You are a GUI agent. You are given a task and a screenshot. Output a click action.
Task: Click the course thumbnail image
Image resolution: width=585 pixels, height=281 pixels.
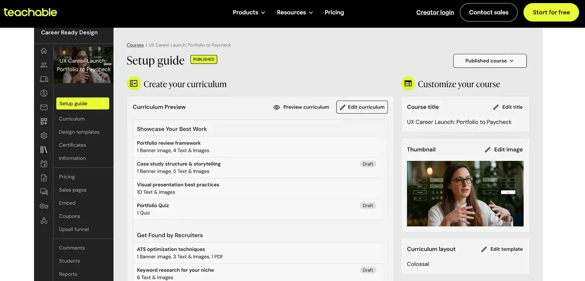point(465,193)
